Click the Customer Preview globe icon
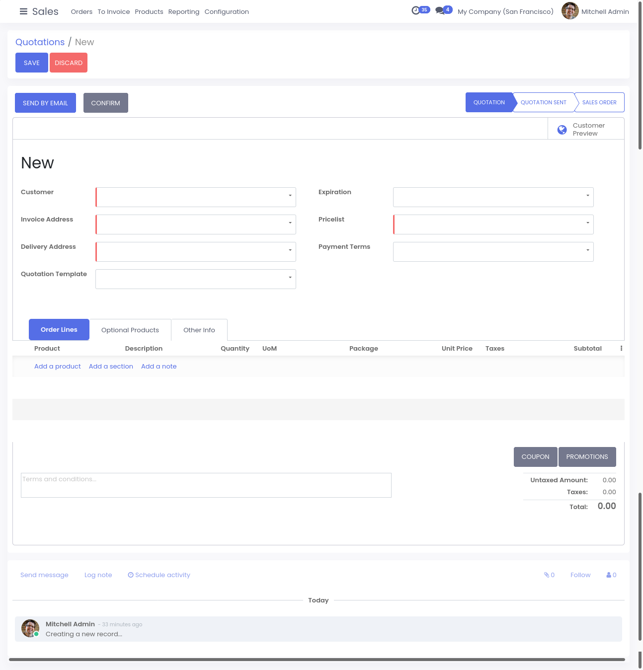643x670 pixels. pos(562,130)
